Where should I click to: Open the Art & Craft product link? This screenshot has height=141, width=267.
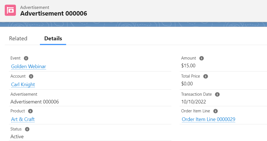[x=23, y=119]
